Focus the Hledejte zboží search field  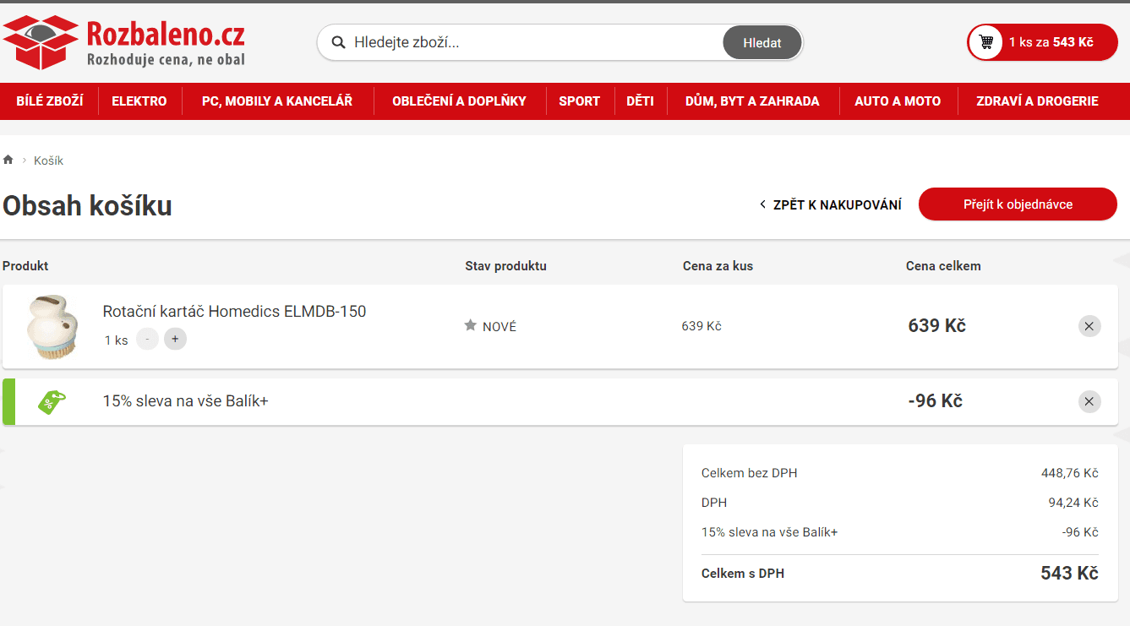coord(532,42)
